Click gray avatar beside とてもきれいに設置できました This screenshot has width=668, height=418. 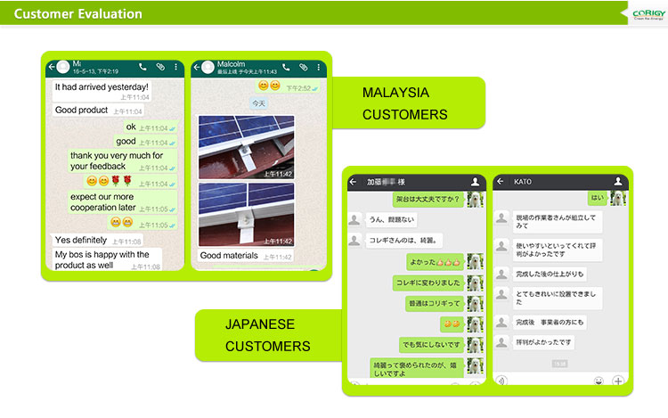tap(501, 294)
